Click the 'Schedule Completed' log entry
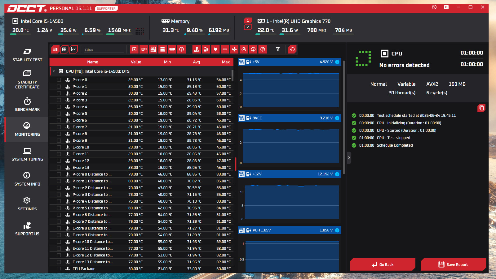 coord(395,145)
